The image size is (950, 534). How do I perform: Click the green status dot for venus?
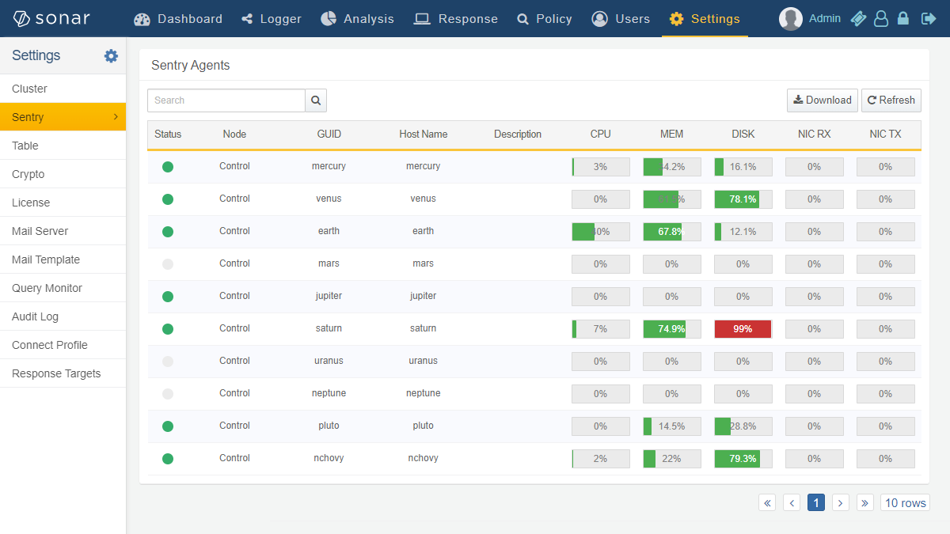point(168,199)
